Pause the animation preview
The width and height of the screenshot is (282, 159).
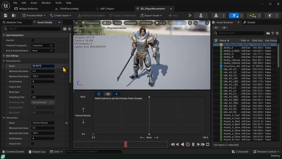click(x=193, y=144)
